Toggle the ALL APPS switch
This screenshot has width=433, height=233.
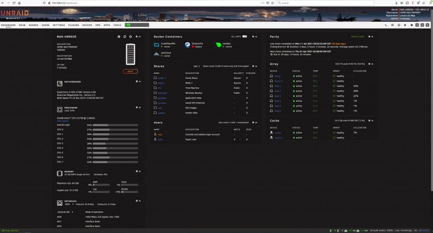pyautogui.click(x=245, y=37)
